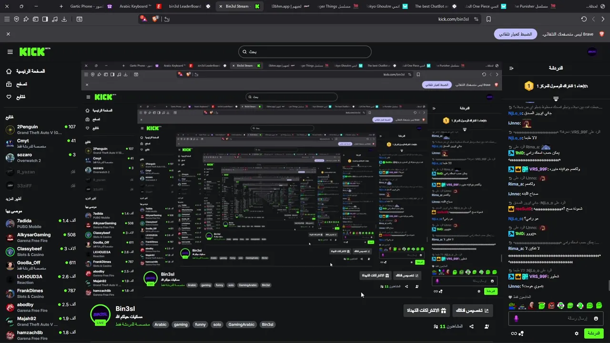This screenshot has width=610, height=343.
Task: Click the green الدردشة send button
Action: coord(594,333)
